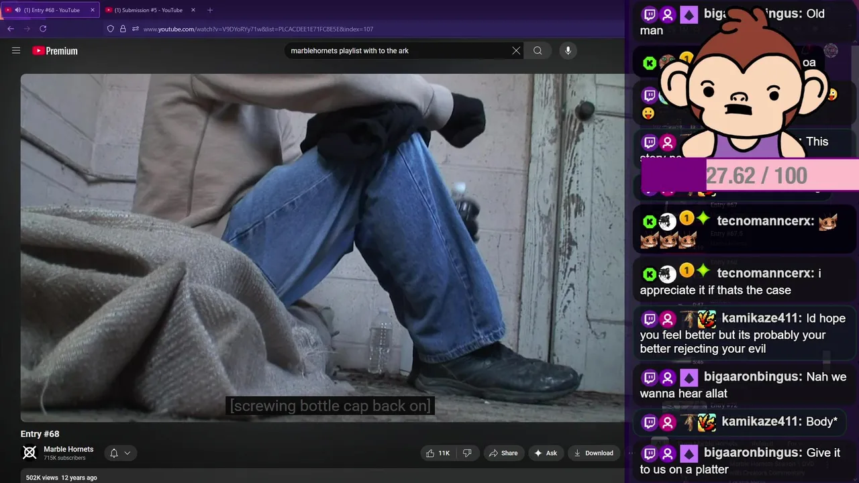Click the screwing bottle cap caption text
Image resolution: width=859 pixels, height=483 pixels.
tap(330, 406)
